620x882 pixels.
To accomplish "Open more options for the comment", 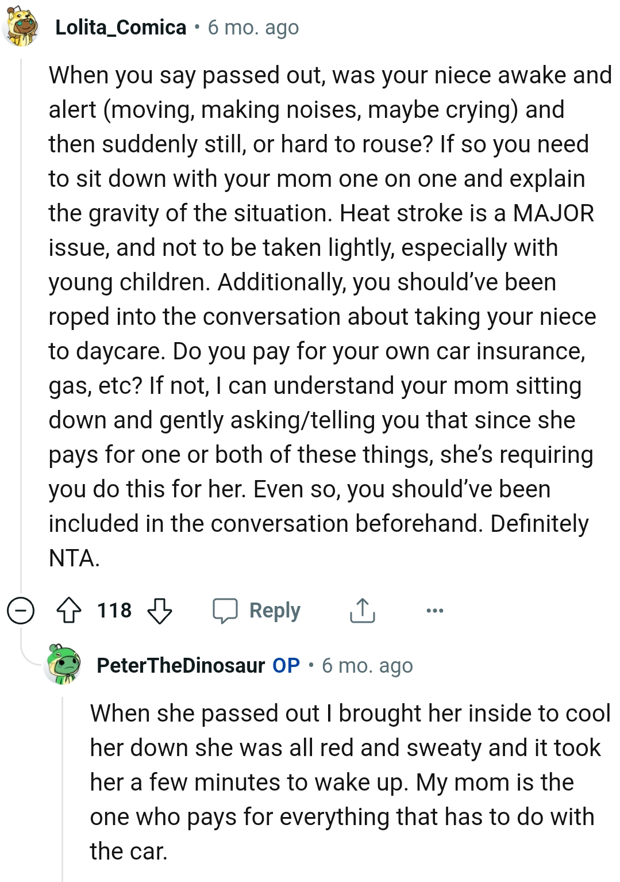I will (x=435, y=611).
